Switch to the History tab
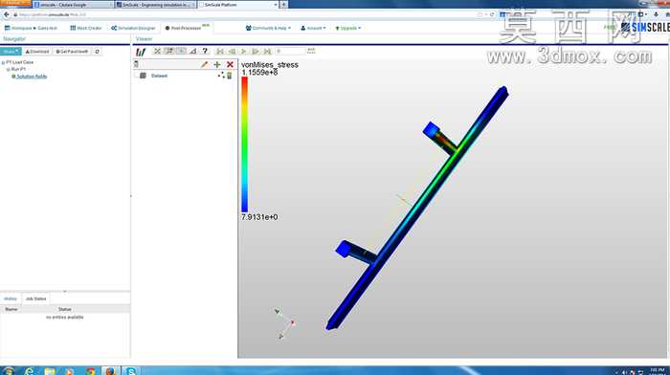This screenshot has height=375, width=670. tap(11, 298)
